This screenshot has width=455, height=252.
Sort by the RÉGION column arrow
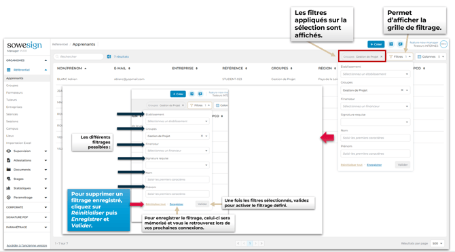(x=335, y=69)
